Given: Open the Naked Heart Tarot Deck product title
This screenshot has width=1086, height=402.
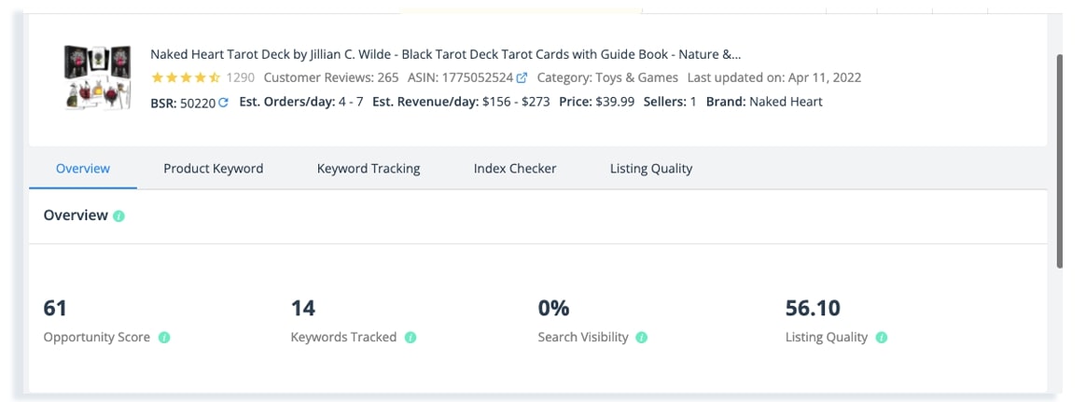Looking at the screenshot, I should (x=445, y=55).
